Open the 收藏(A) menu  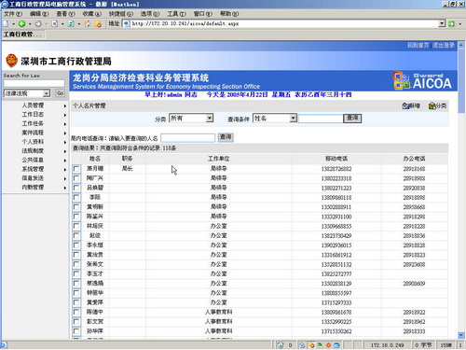(x=92, y=14)
